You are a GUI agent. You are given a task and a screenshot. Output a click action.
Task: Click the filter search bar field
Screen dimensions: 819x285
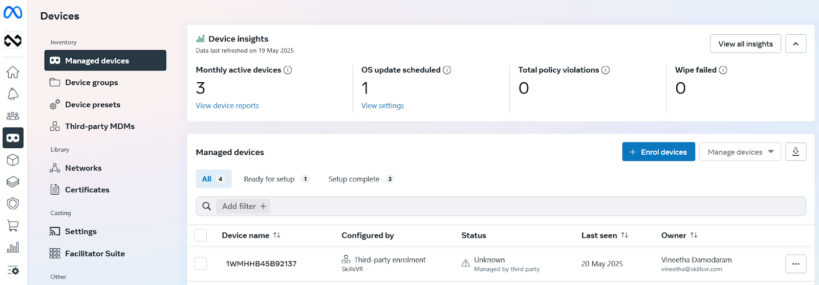click(x=501, y=206)
